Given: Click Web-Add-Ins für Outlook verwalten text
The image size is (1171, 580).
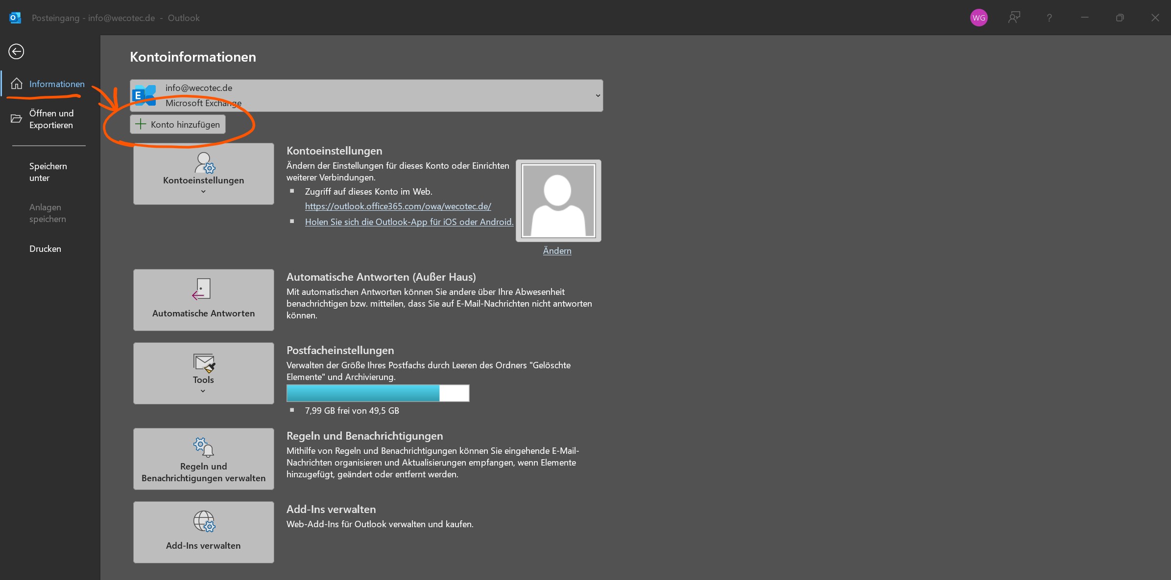Looking at the screenshot, I should click(x=380, y=524).
